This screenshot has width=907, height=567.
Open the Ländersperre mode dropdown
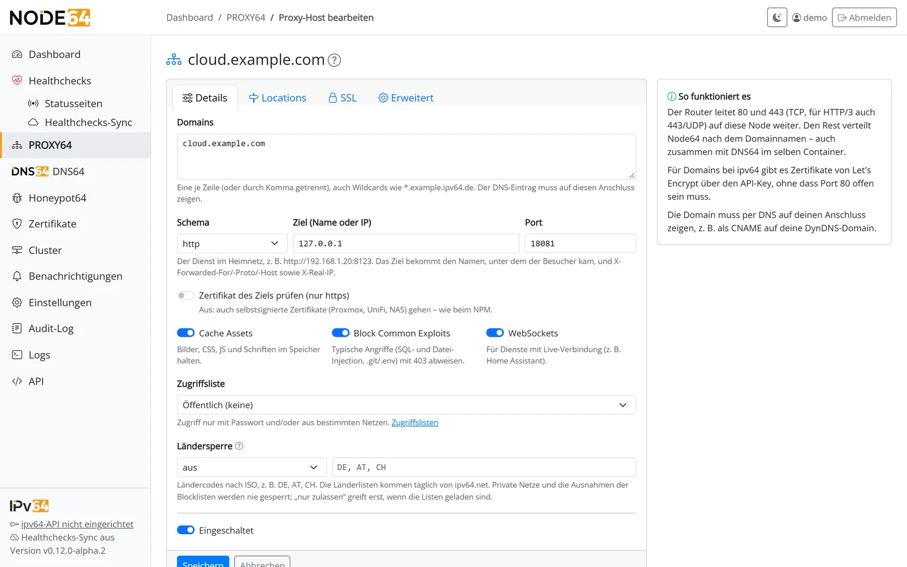[x=251, y=467]
